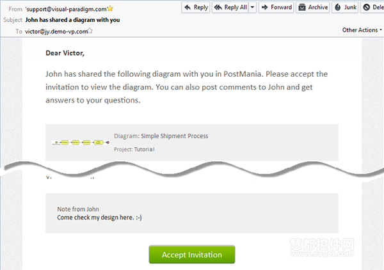
Task: Archive this message
Action: [x=313, y=7]
